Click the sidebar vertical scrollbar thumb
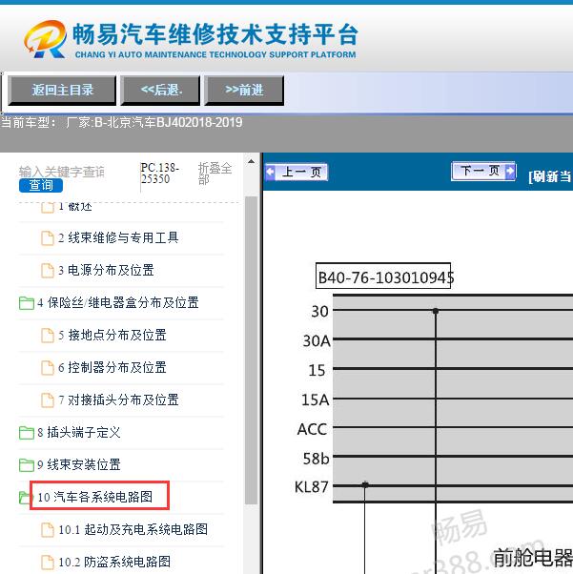The height and width of the screenshot is (574, 573). (x=251, y=350)
